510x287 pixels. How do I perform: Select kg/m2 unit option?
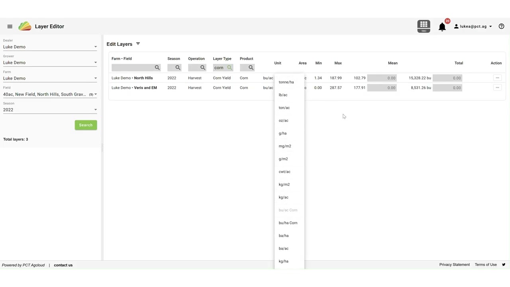click(289, 185)
